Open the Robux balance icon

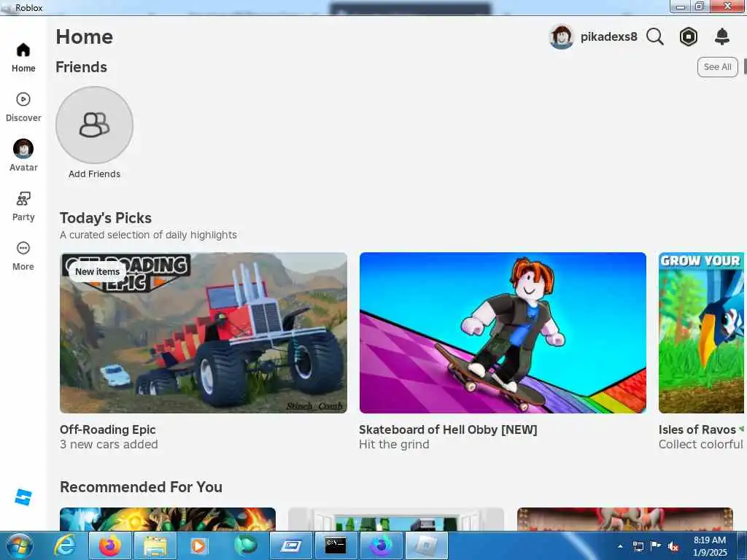click(x=689, y=36)
